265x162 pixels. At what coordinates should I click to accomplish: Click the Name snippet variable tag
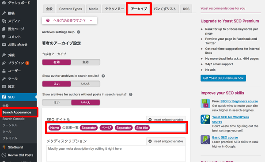click(54, 128)
